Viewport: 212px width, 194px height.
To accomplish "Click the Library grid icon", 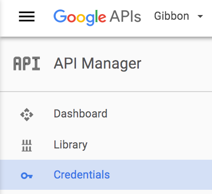I will click(x=27, y=146).
